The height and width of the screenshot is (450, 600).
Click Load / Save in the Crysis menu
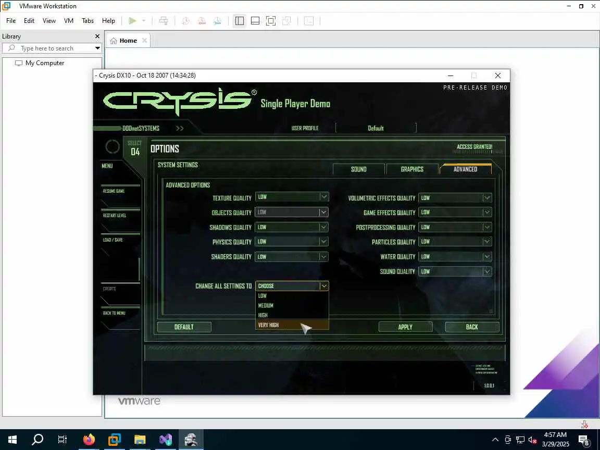[x=113, y=240]
